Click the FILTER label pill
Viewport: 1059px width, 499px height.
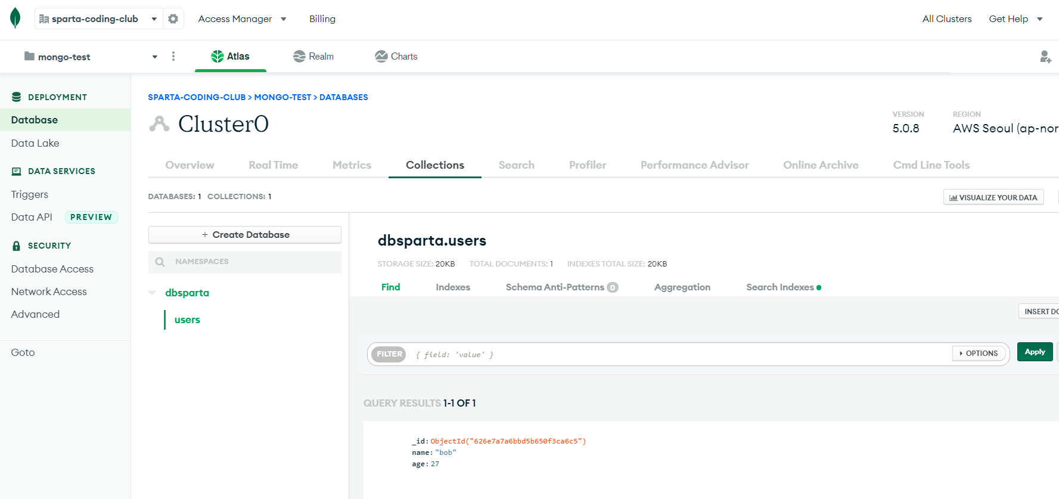point(389,354)
